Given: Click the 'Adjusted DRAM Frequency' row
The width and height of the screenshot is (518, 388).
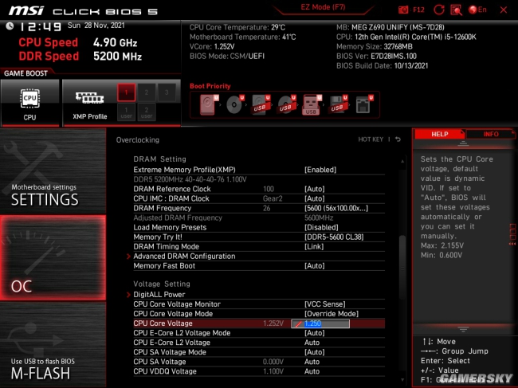Looking at the screenshot, I should (x=259, y=218).
